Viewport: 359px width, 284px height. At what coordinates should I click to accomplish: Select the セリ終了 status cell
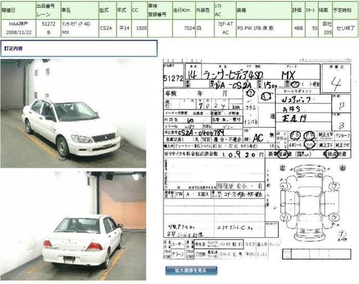coord(345,28)
